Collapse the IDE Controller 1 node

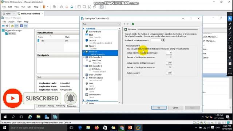click(x=84, y=66)
